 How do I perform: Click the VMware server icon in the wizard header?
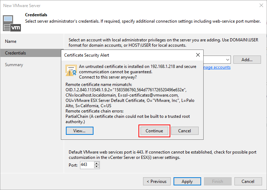(x=12, y=23)
